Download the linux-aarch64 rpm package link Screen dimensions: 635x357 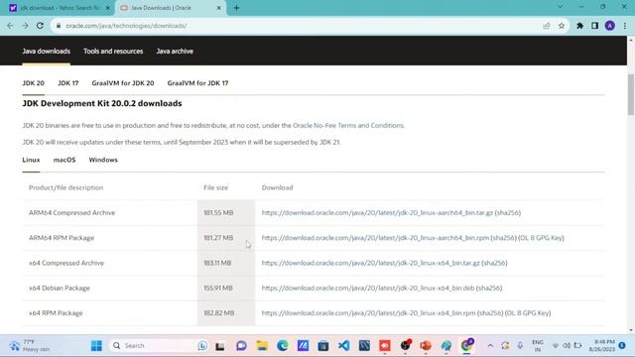[375, 238]
